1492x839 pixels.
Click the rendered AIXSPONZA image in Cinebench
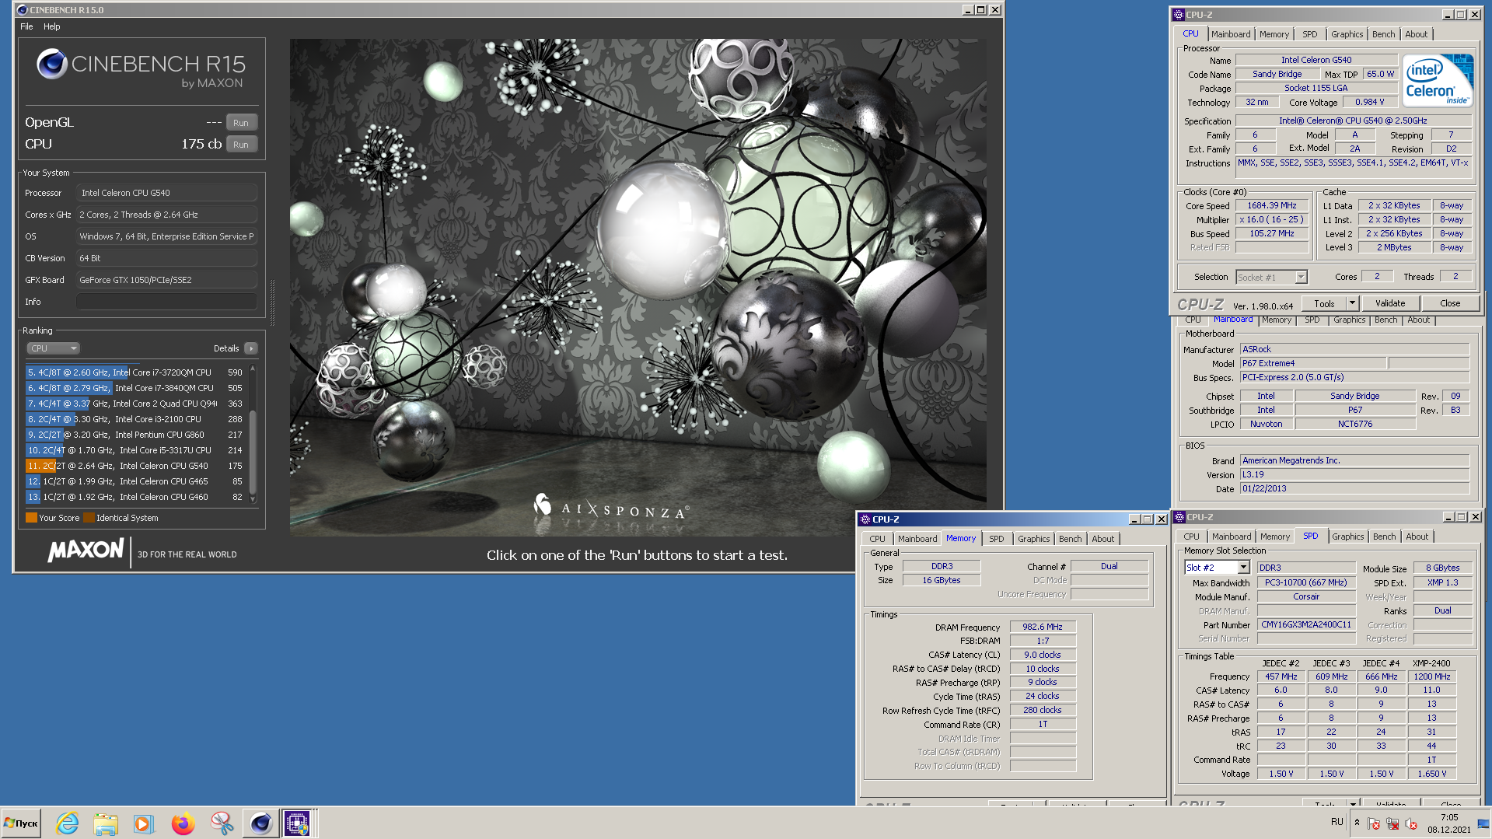click(638, 288)
